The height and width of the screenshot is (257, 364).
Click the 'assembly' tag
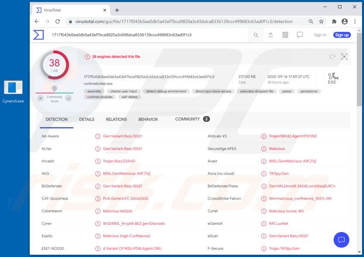point(94,91)
